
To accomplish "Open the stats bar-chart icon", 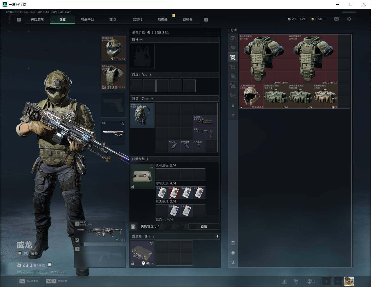I will tap(284, 281).
